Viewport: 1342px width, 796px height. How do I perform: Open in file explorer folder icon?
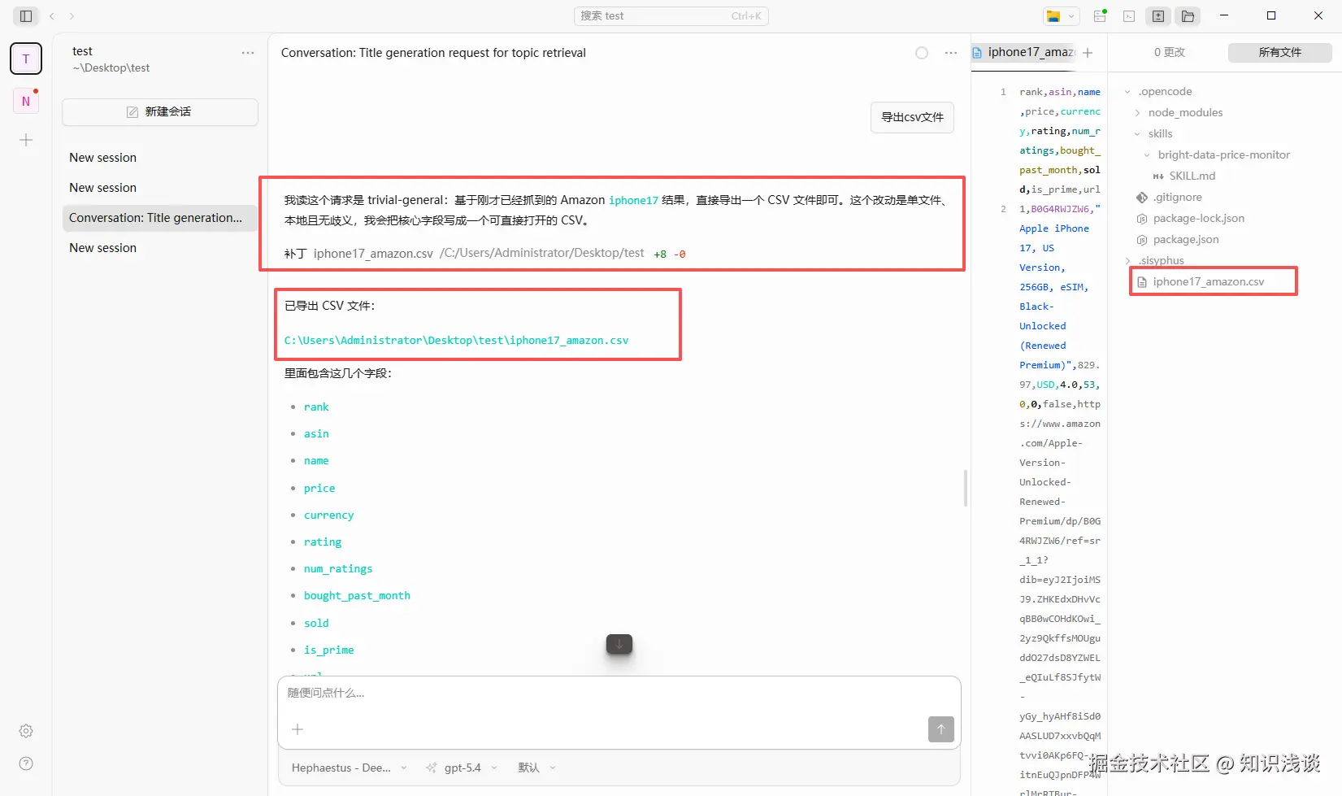click(1053, 15)
